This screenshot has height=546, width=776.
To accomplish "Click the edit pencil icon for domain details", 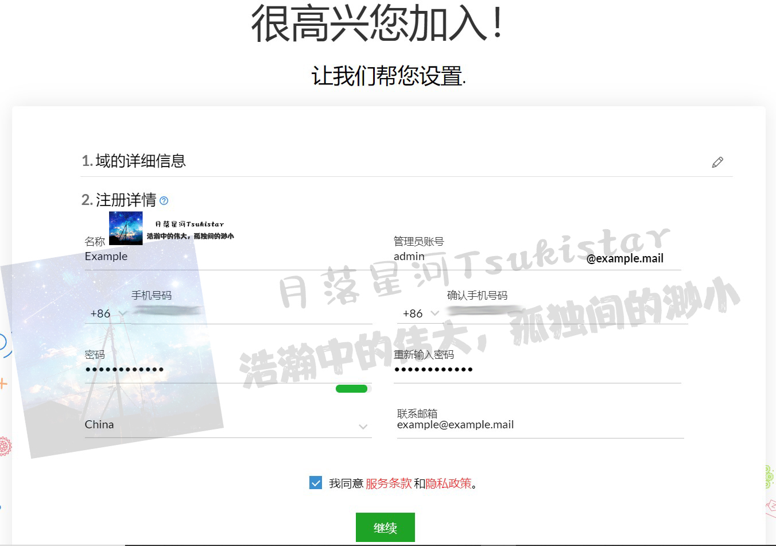I will 717,162.
